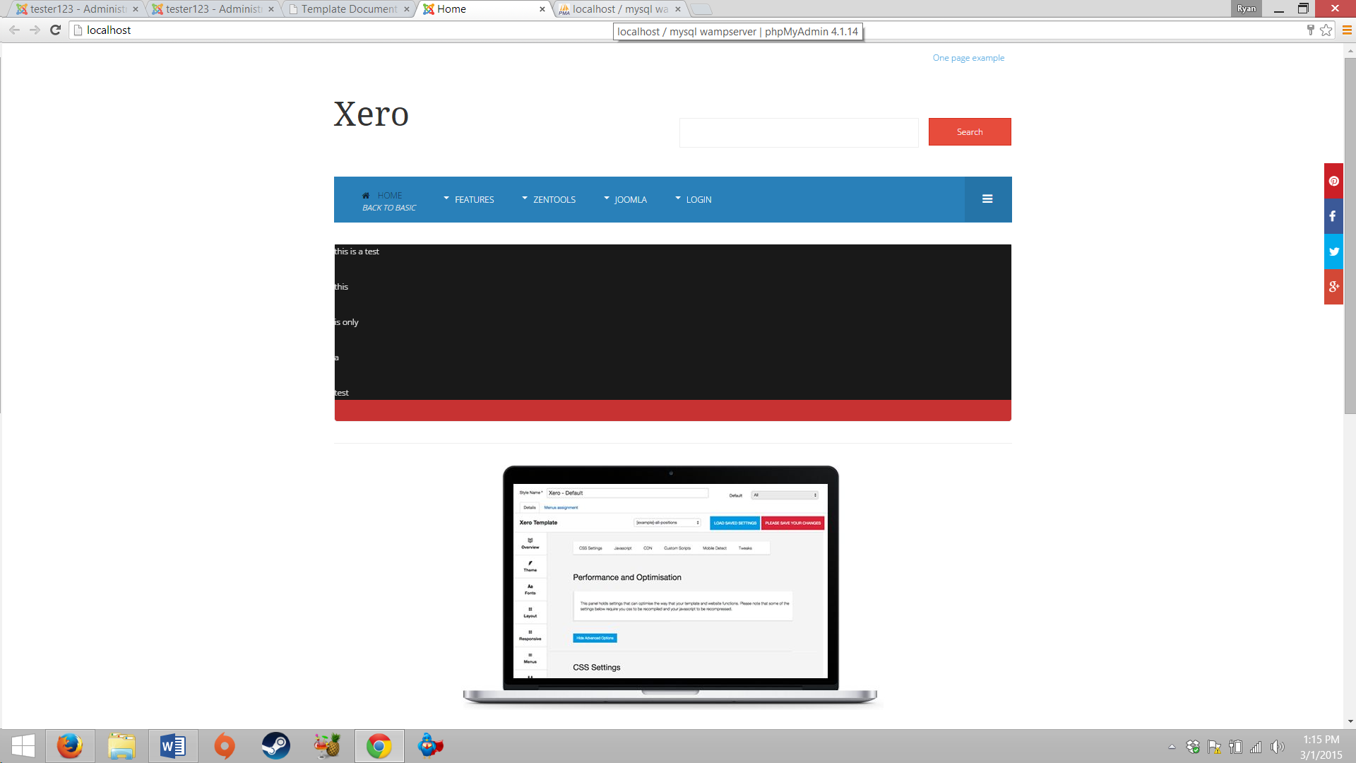Click the volume tray icon
Screen dimensions: 1356x763
[x=1277, y=747]
